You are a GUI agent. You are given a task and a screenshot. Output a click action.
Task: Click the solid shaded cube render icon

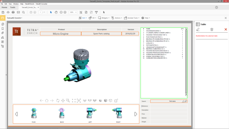tap(101, 100)
